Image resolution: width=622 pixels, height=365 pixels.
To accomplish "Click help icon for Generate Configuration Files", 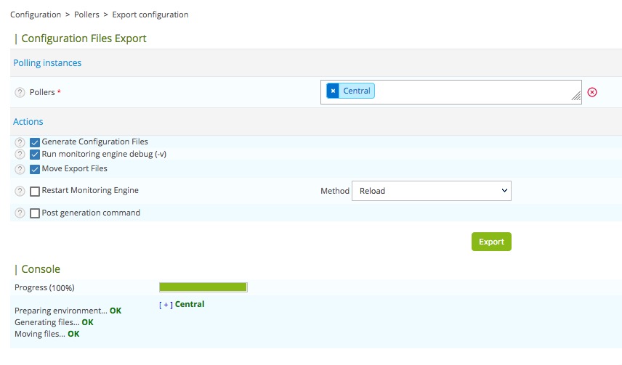I will pos(20,142).
